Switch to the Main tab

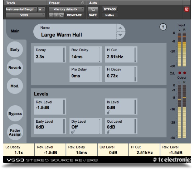pyautogui.click(x=15, y=31)
